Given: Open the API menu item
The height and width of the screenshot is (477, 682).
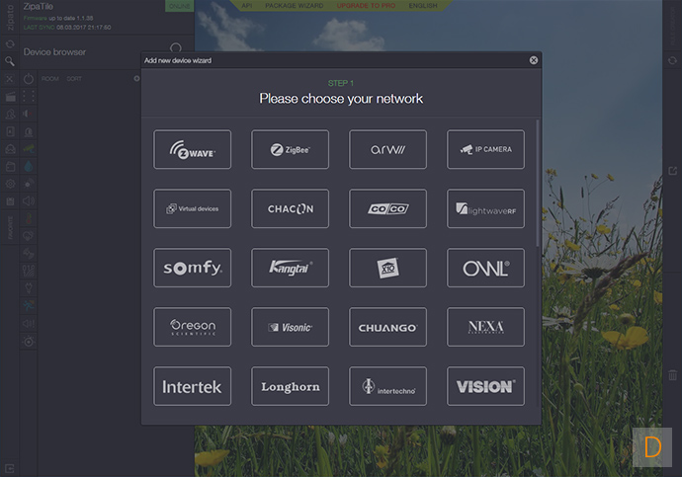Looking at the screenshot, I should pos(247,6).
